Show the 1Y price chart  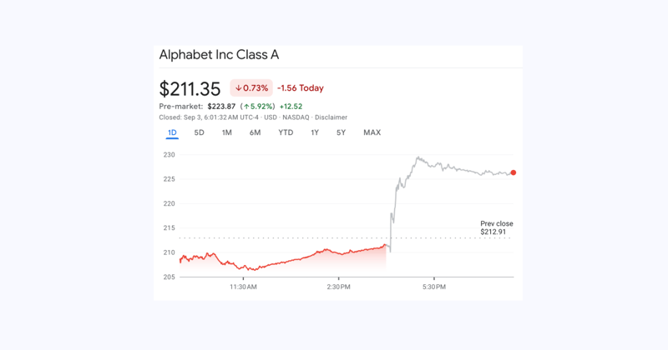(x=315, y=132)
